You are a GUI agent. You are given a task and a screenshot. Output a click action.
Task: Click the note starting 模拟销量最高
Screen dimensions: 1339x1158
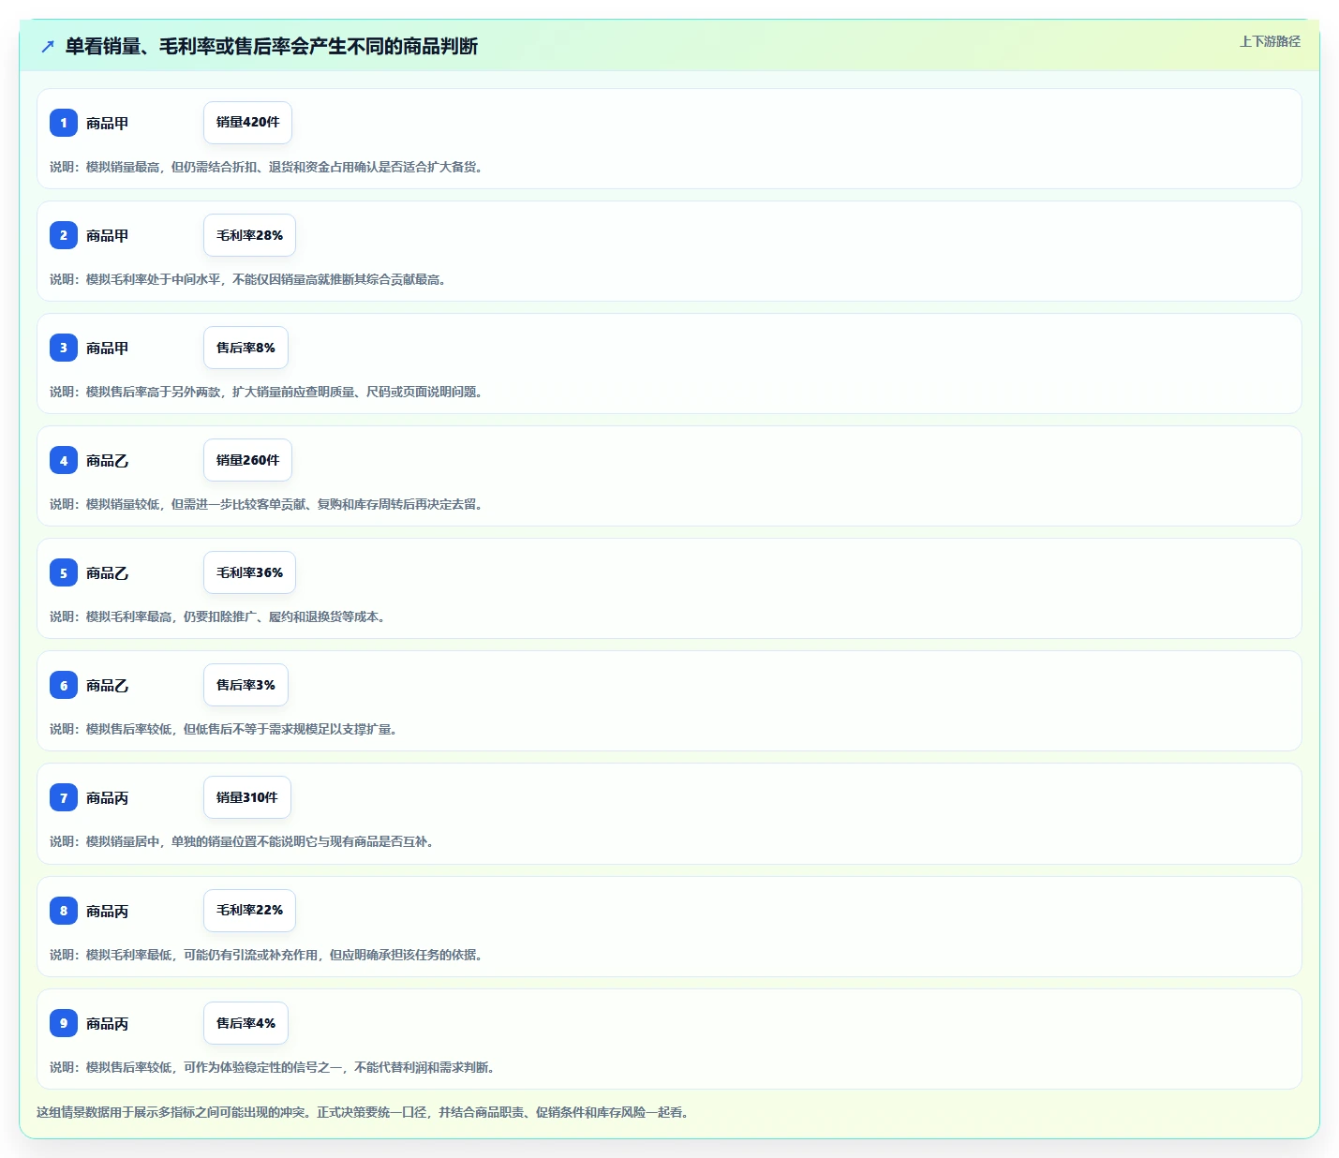pos(267,167)
